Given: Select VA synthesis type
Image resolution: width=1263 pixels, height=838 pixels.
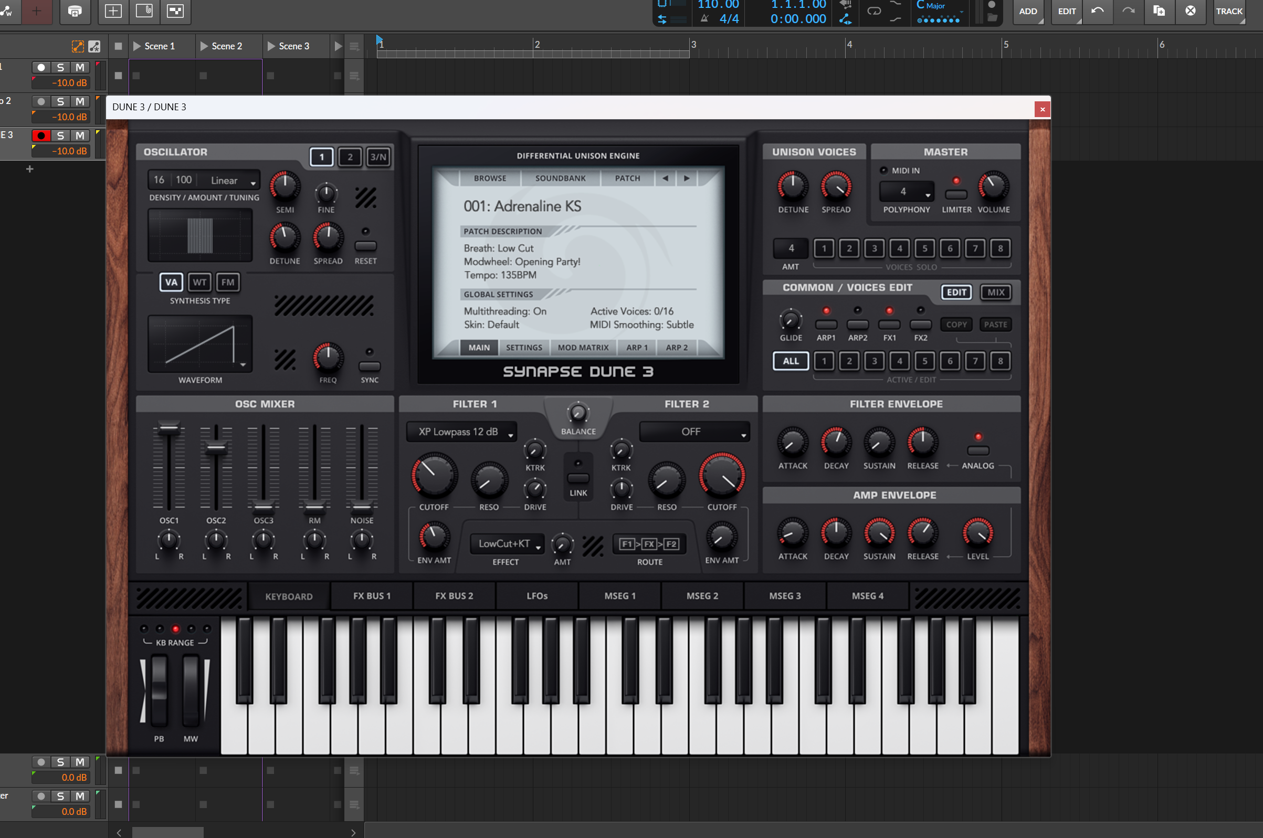Looking at the screenshot, I should tap(171, 282).
